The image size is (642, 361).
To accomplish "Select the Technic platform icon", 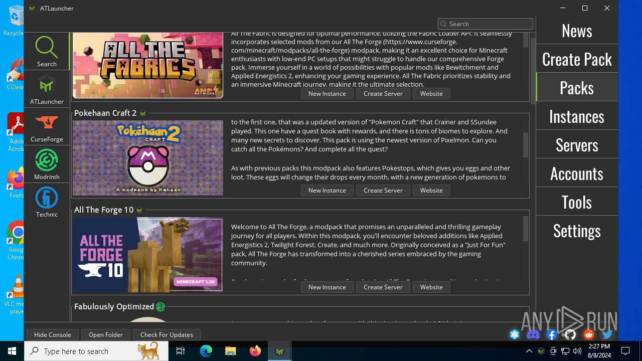I will (47, 202).
